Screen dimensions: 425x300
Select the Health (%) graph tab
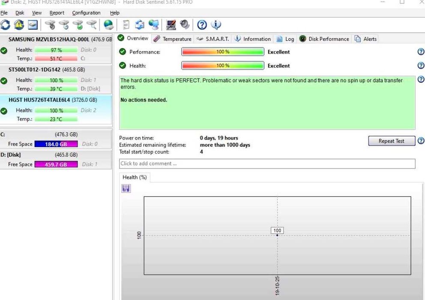tap(135, 177)
